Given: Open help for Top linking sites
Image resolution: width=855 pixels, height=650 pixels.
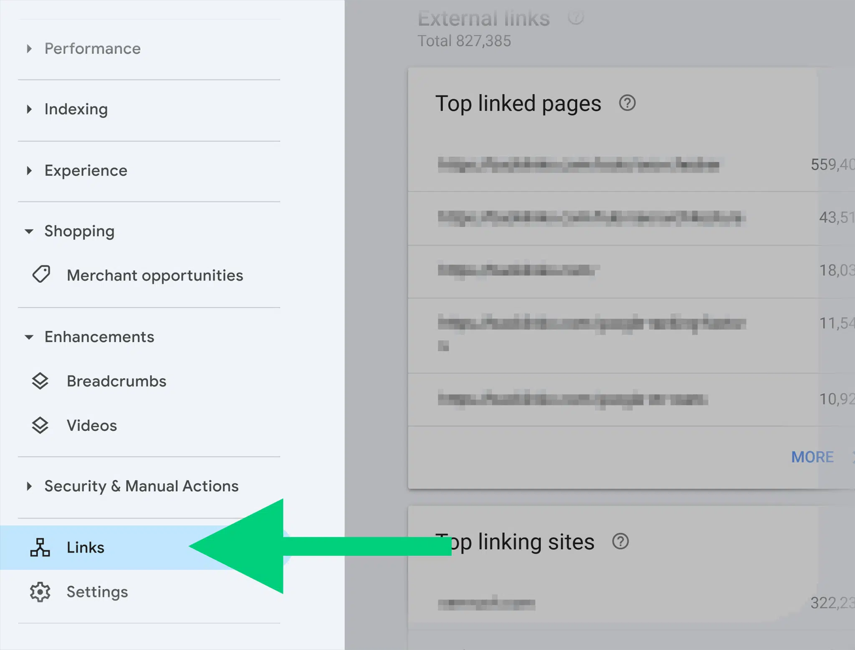Looking at the screenshot, I should [x=620, y=541].
